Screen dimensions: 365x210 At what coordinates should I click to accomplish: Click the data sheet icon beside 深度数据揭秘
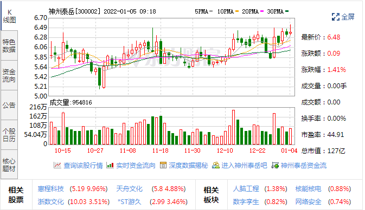click(163, 166)
